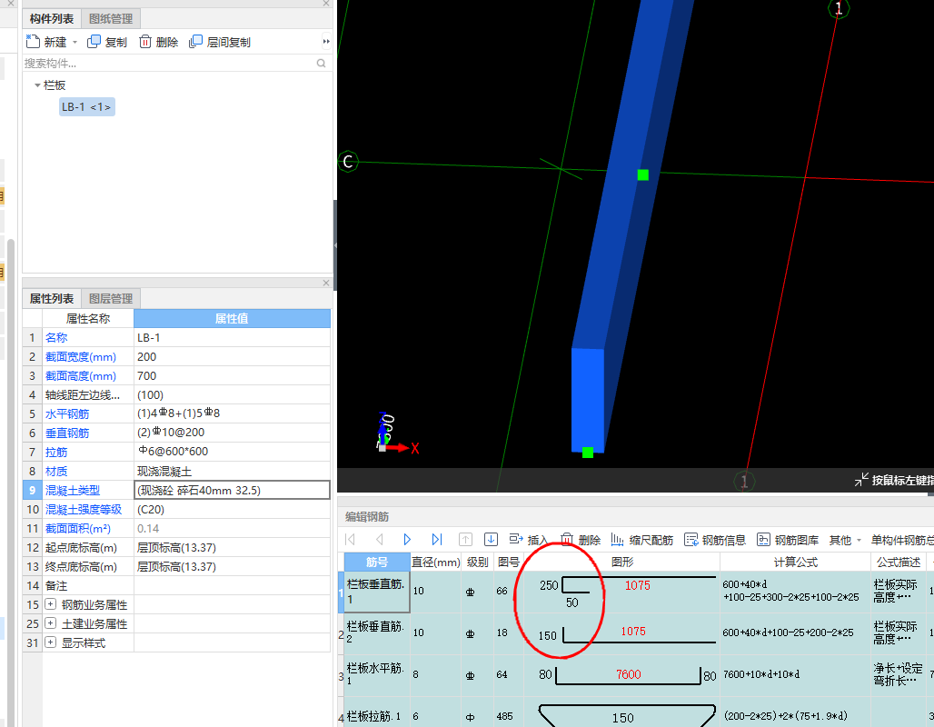Click the 截面面积(m²) property name
This screenshot has width=934, height=727.
tap(78, 528)
